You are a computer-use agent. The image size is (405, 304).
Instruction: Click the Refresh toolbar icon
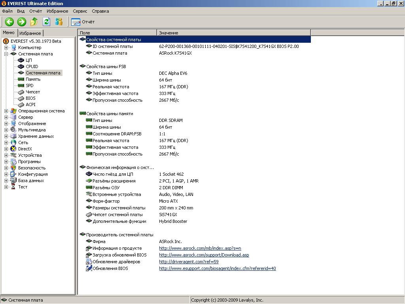click(x=47, y=22)
